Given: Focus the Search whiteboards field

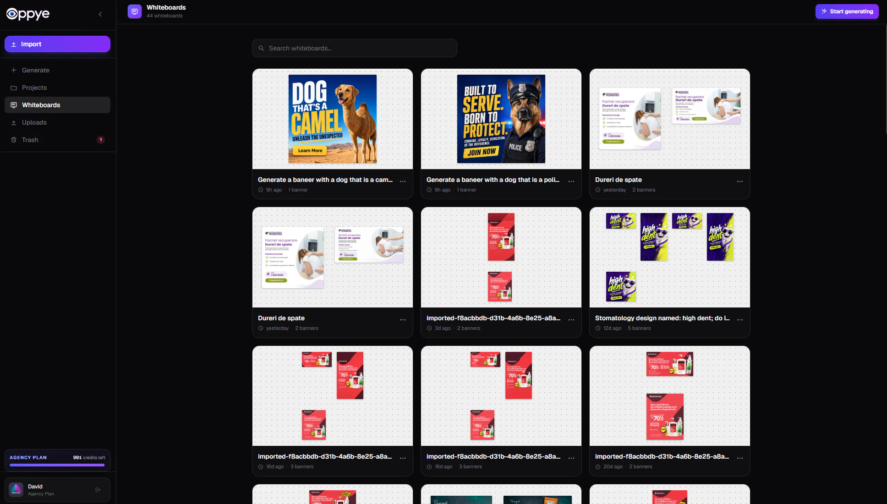Looking at the screenshot, I should [x=355, y=48].
